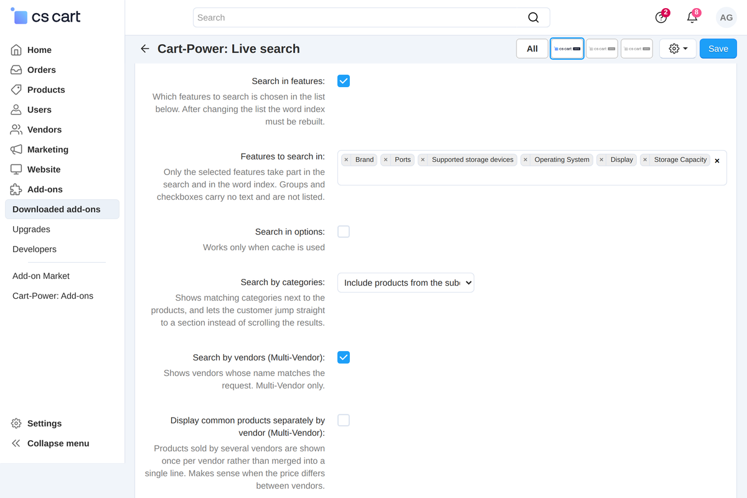Click the 'Search in features:' label
This screenshot has width=747, height=498.
(x=288, y=81)
